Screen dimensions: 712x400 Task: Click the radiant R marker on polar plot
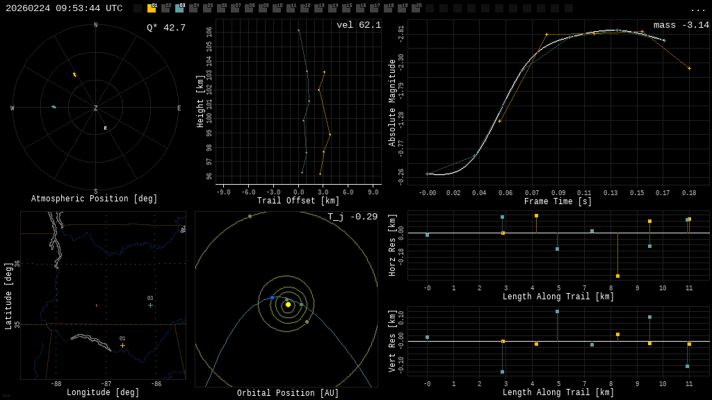point(106,128)
